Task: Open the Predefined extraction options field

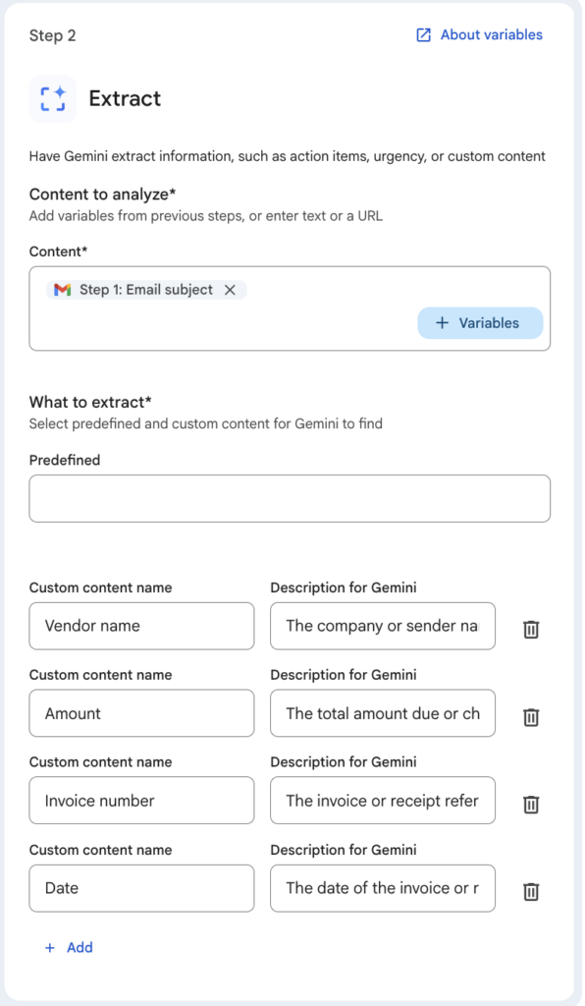Action: click(x=290, y=498)
